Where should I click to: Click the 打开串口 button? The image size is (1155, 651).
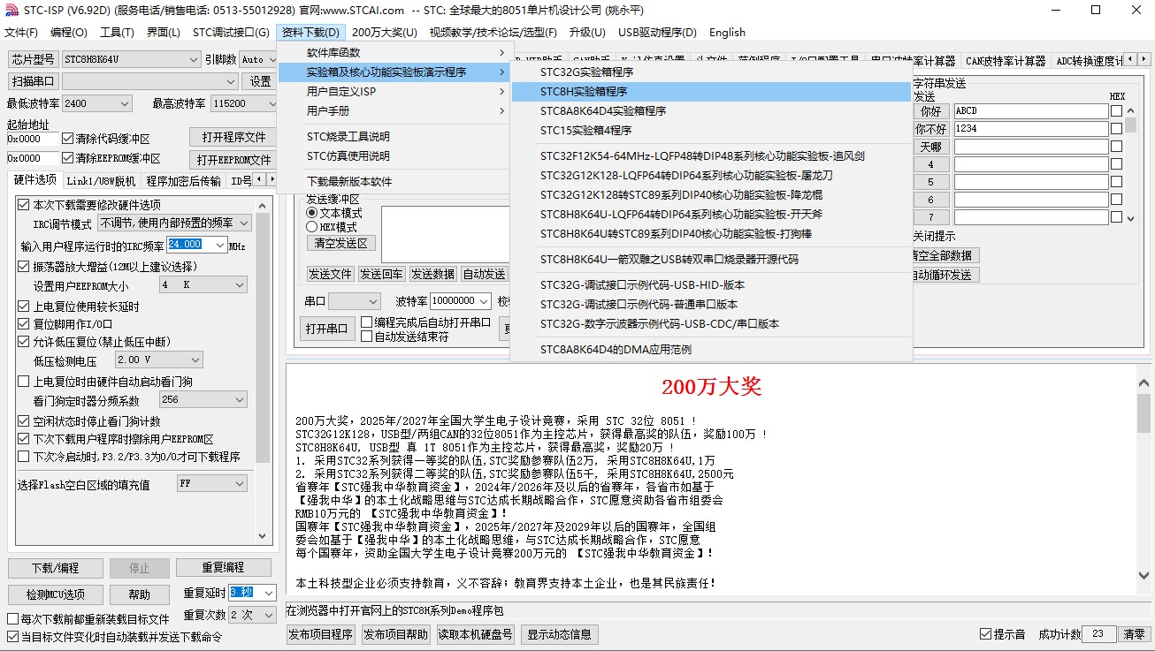(x=327, y=329)
